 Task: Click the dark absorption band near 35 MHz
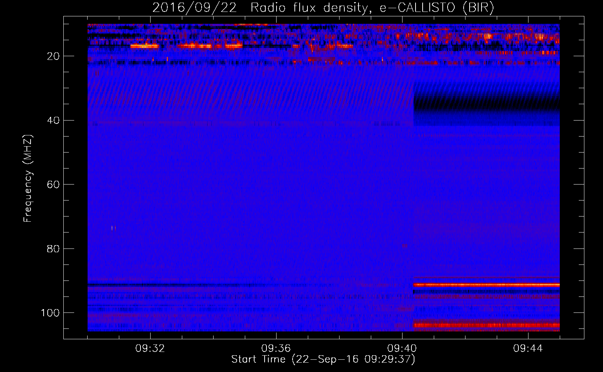click(x=486, y=103)
